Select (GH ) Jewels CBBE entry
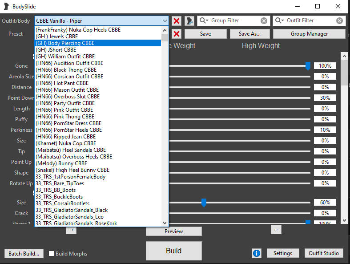 [98, 37]
